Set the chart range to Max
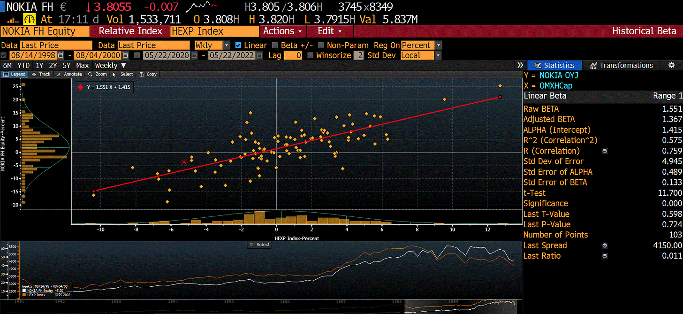Screen dimensions: 683x314 83,65
